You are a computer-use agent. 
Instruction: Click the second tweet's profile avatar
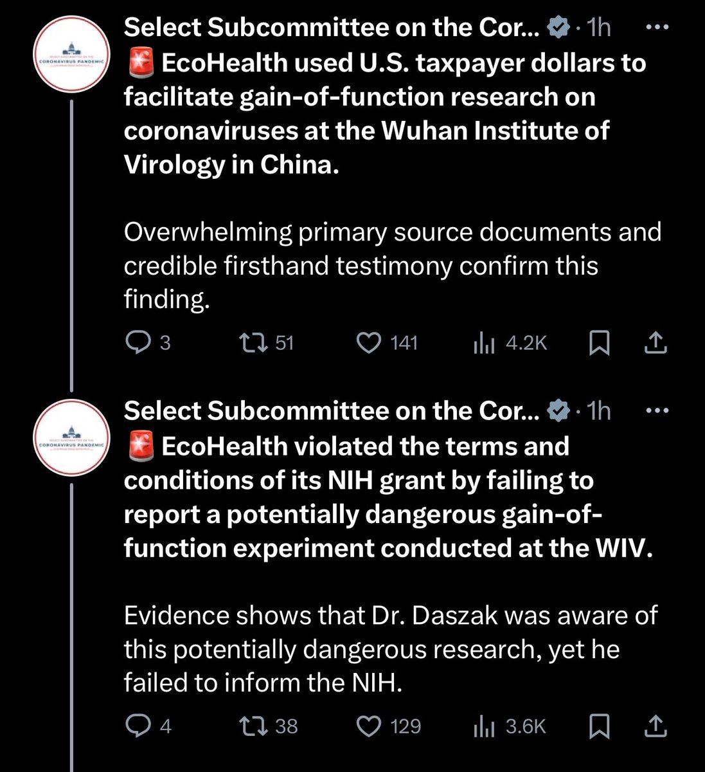coord(71,437)
